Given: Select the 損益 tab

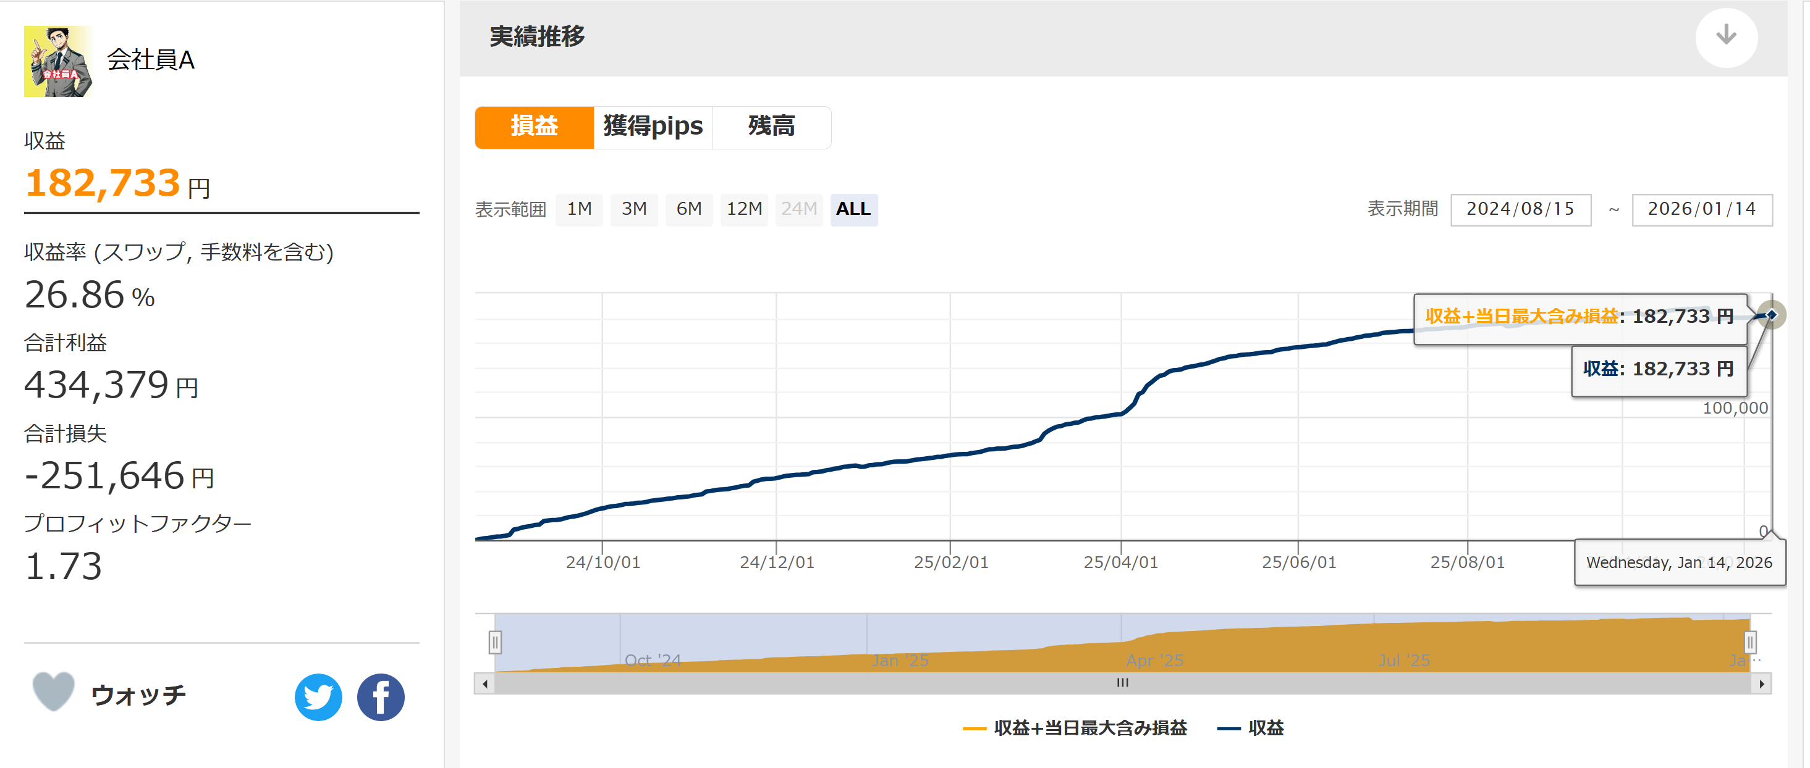Looking at the screenshot, I should (x=534, y=127).
